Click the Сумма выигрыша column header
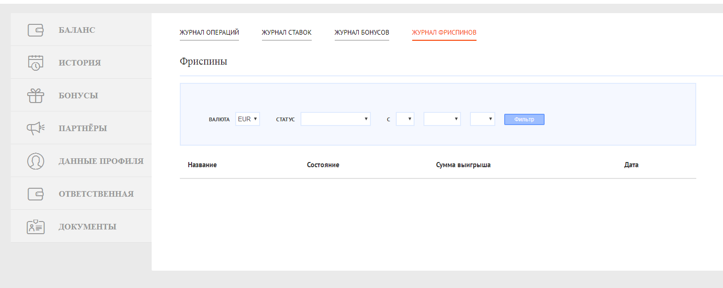This screenshot has width=723, height=288. 463,165
